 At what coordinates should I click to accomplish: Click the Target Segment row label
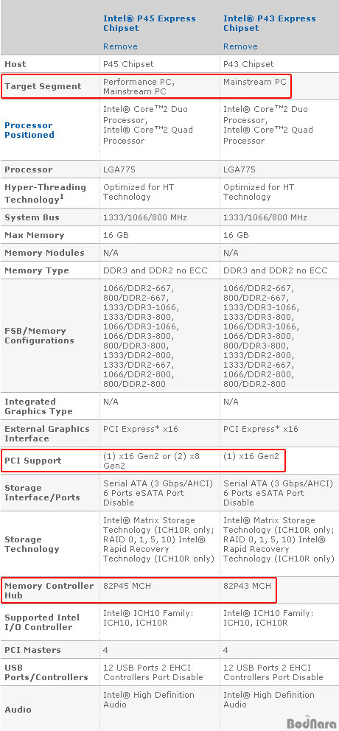pos(43,86)
